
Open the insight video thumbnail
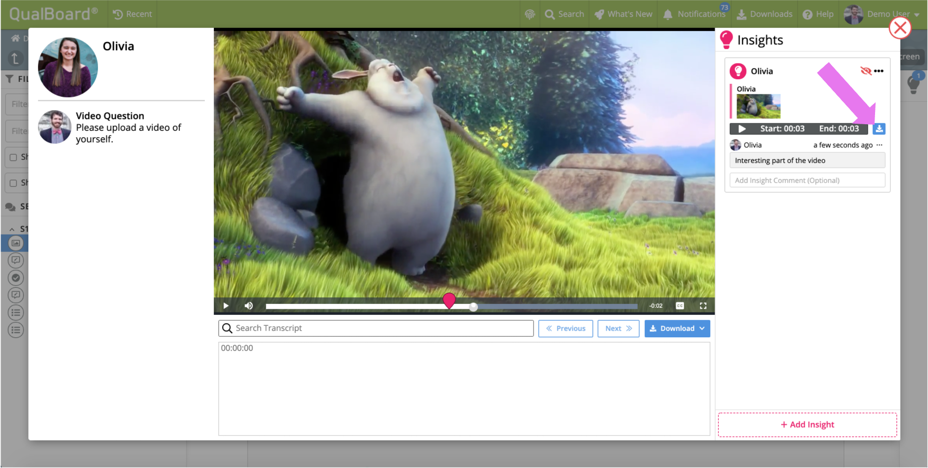pos(758,106)
